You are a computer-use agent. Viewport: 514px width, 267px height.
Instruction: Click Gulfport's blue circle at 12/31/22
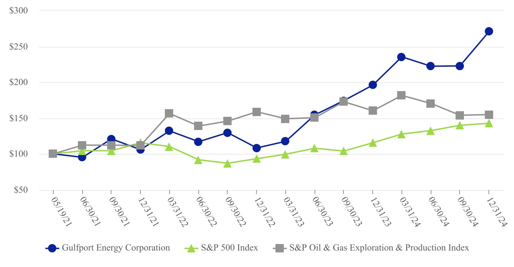[x=257, y=148]
